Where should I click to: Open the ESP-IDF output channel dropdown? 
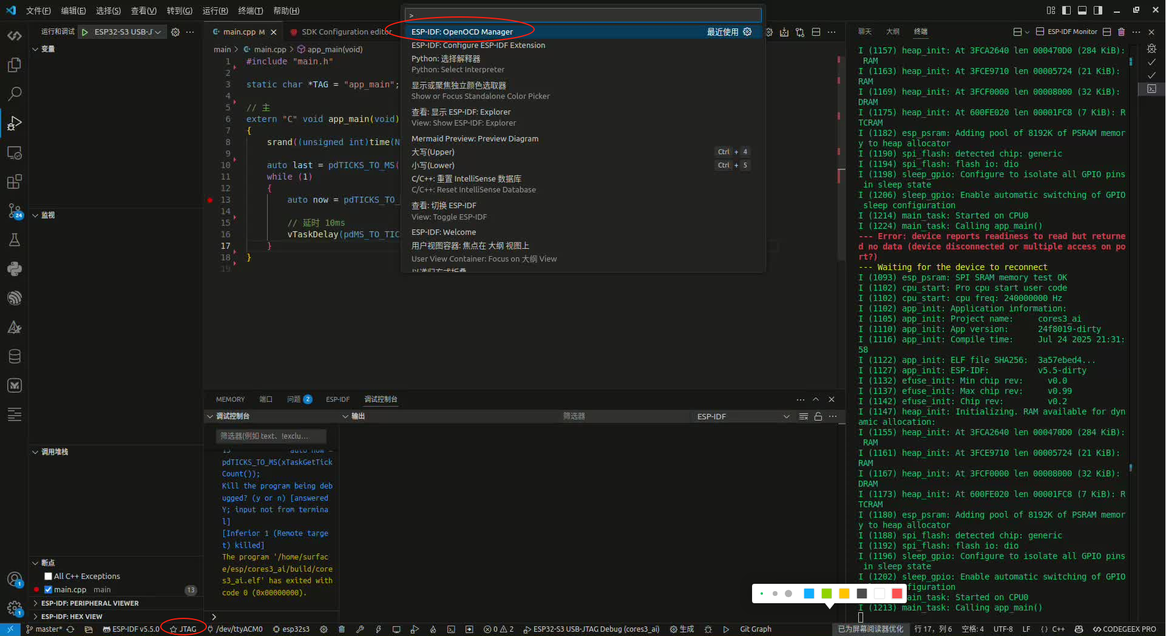(743, 416)
